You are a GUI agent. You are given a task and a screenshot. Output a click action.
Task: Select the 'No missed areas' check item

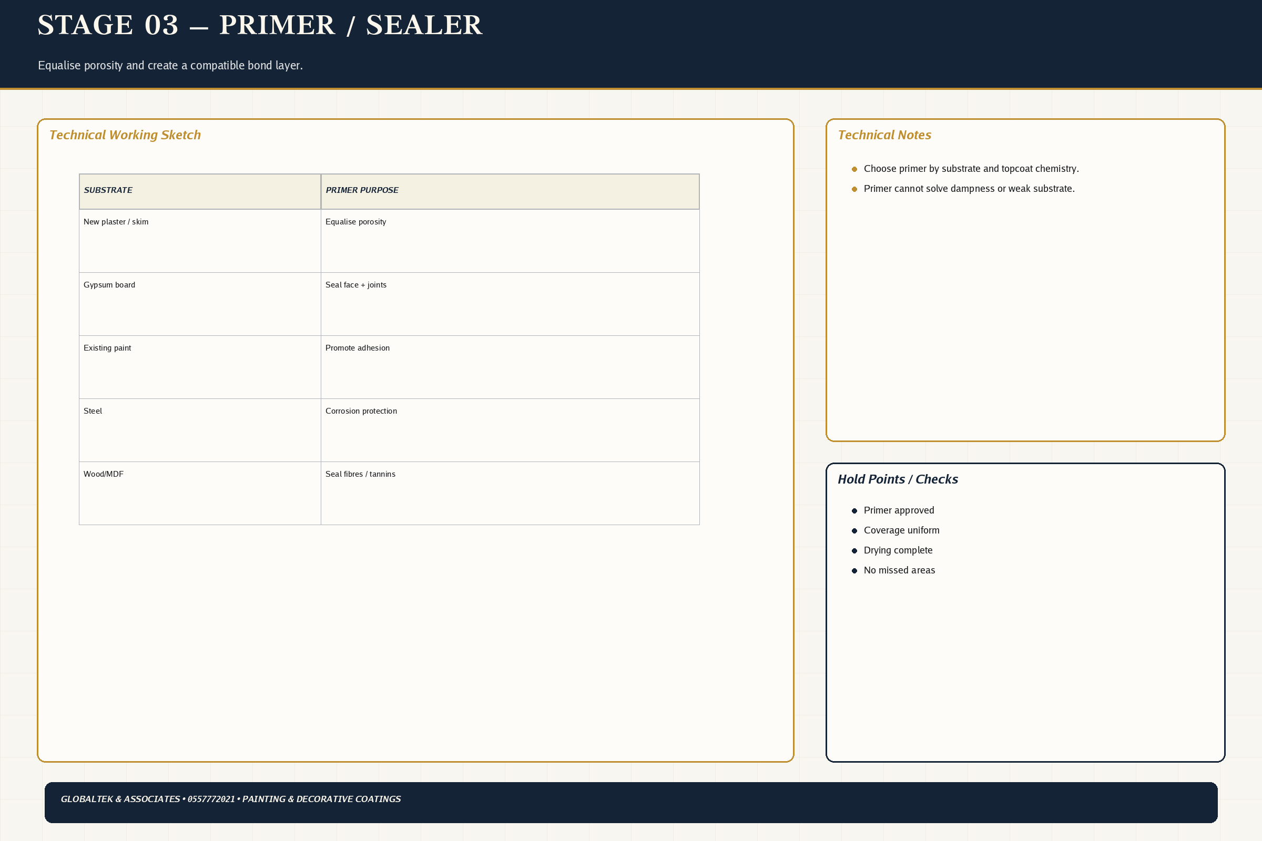point(899,570)
